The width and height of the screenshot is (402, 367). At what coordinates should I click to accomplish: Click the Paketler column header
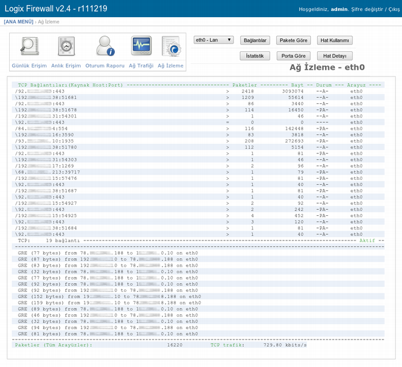(244, 85)
